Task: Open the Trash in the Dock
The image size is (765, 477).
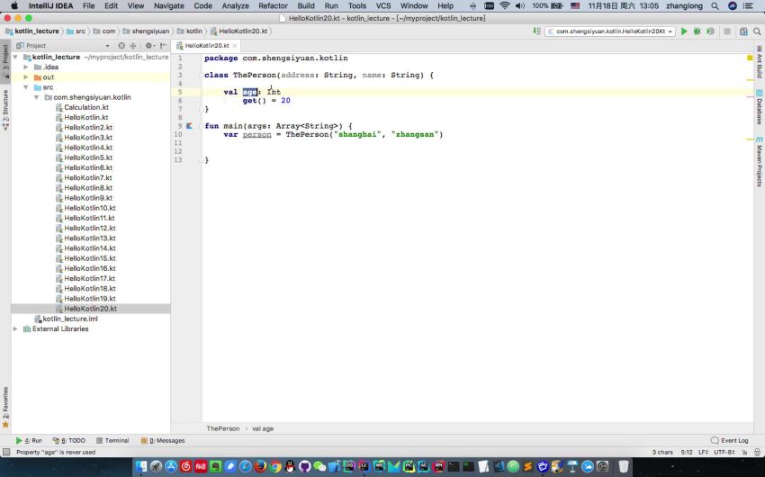Action: 624,467
